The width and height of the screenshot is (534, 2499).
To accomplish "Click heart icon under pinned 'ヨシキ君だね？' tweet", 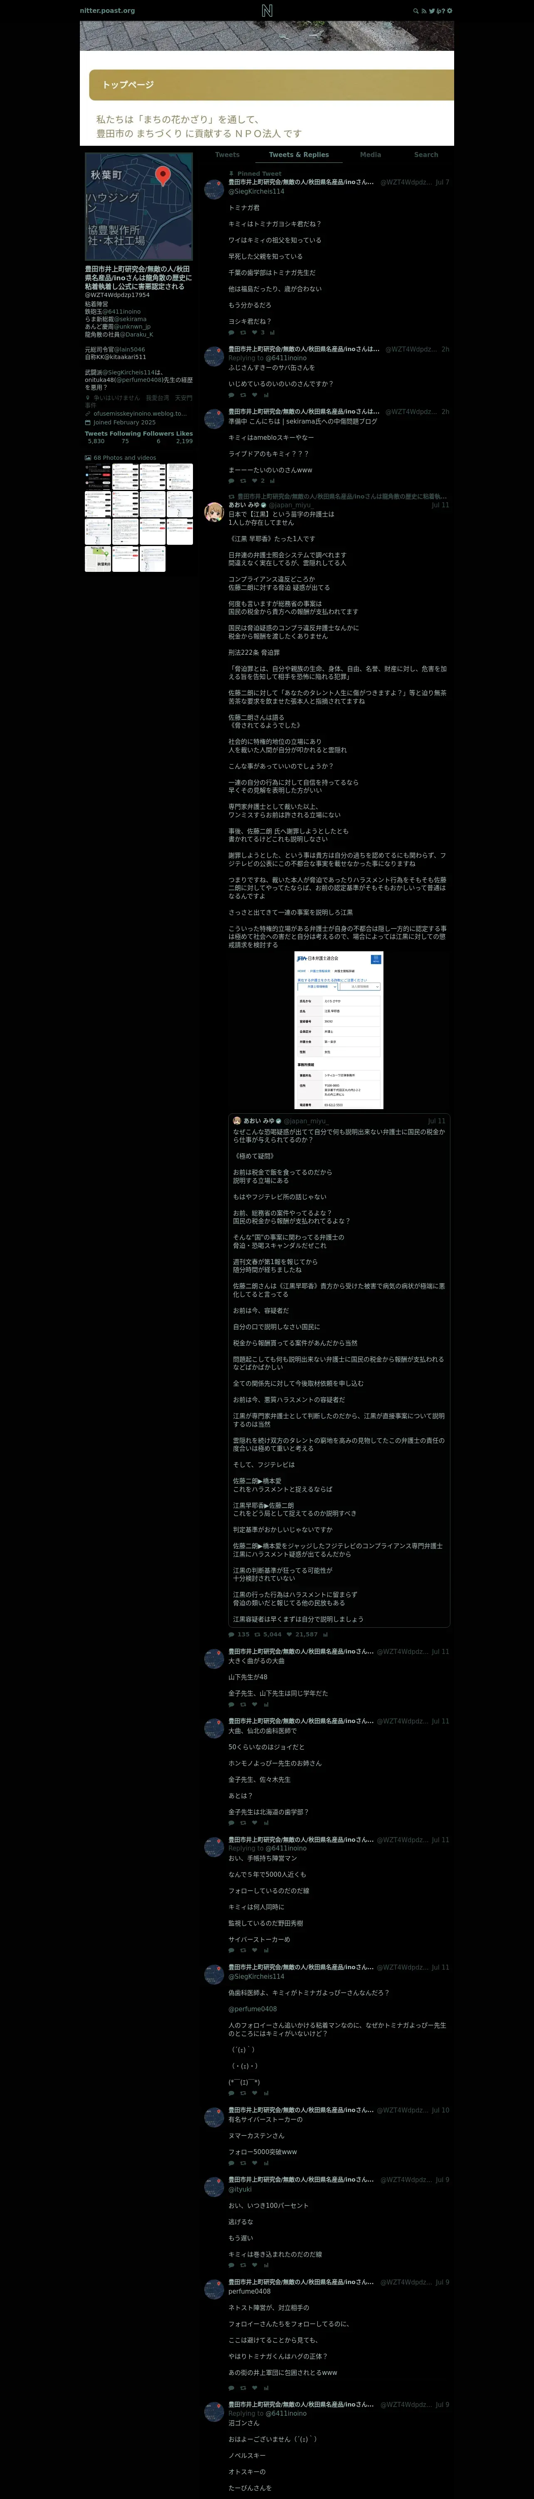I will pyautogui.click(x=255, y=333).
